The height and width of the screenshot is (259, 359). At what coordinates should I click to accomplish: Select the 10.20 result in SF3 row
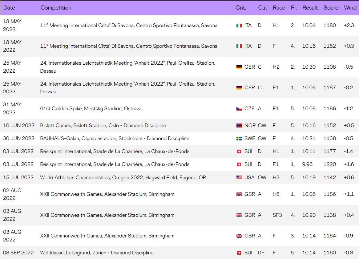(x=309, y=215)
